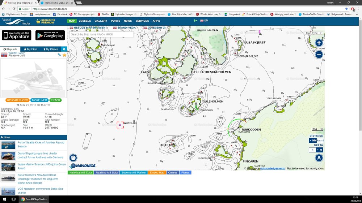The image size is (362, 203).
Task: Switch to the My Places tab
Action: click(x=51, y=49)
